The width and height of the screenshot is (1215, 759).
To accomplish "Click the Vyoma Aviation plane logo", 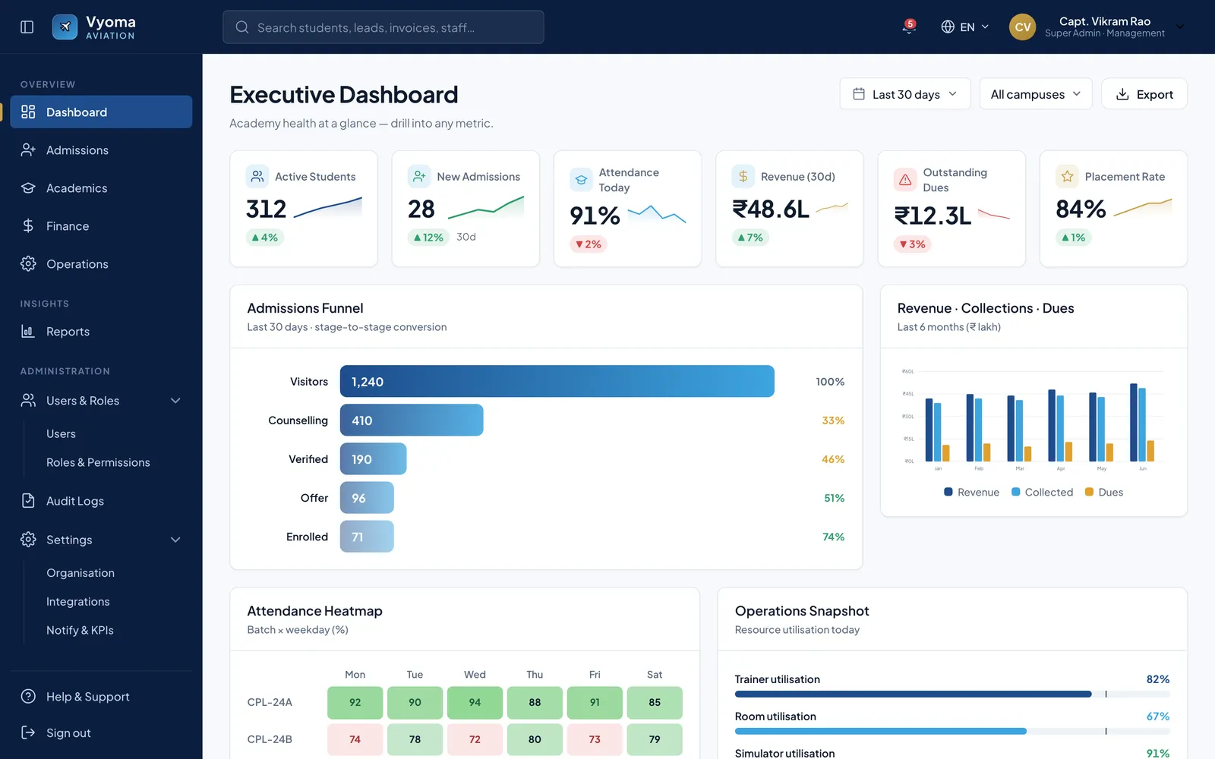I will 65,27.
